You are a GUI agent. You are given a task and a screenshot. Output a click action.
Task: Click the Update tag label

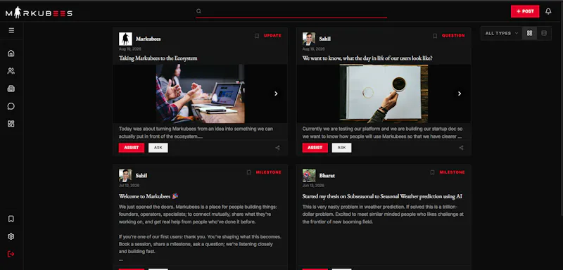point(272,35)
